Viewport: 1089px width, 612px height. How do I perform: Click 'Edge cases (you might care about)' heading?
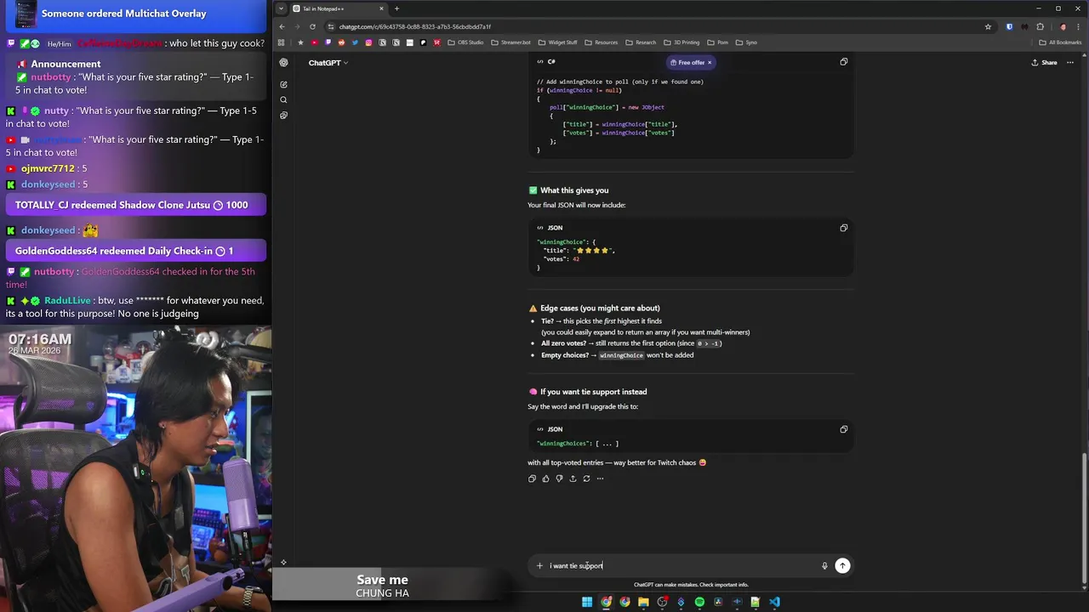(x=600, y=308)
